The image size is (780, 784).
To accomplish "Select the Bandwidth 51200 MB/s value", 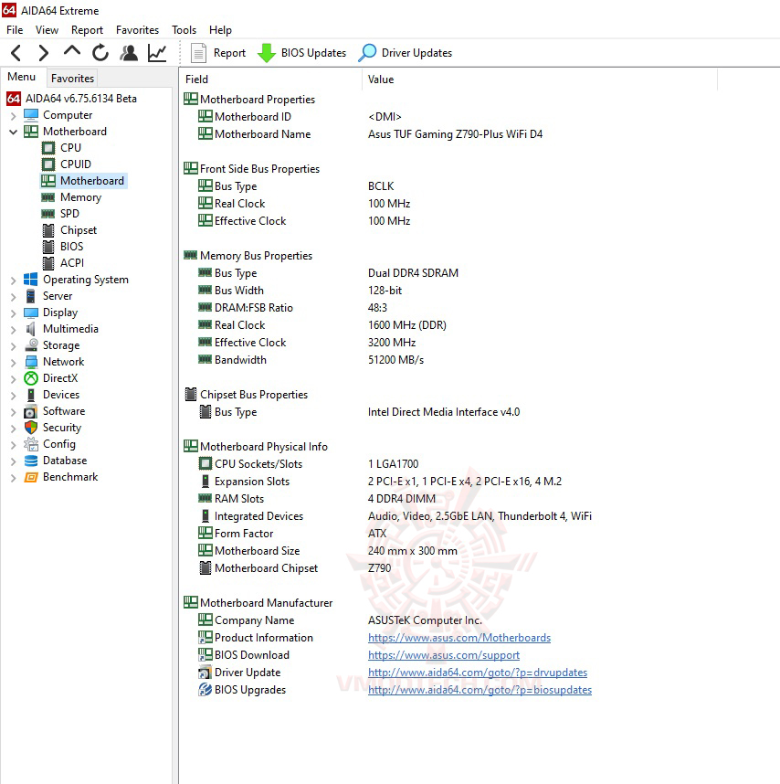I will tap(395, 360).
